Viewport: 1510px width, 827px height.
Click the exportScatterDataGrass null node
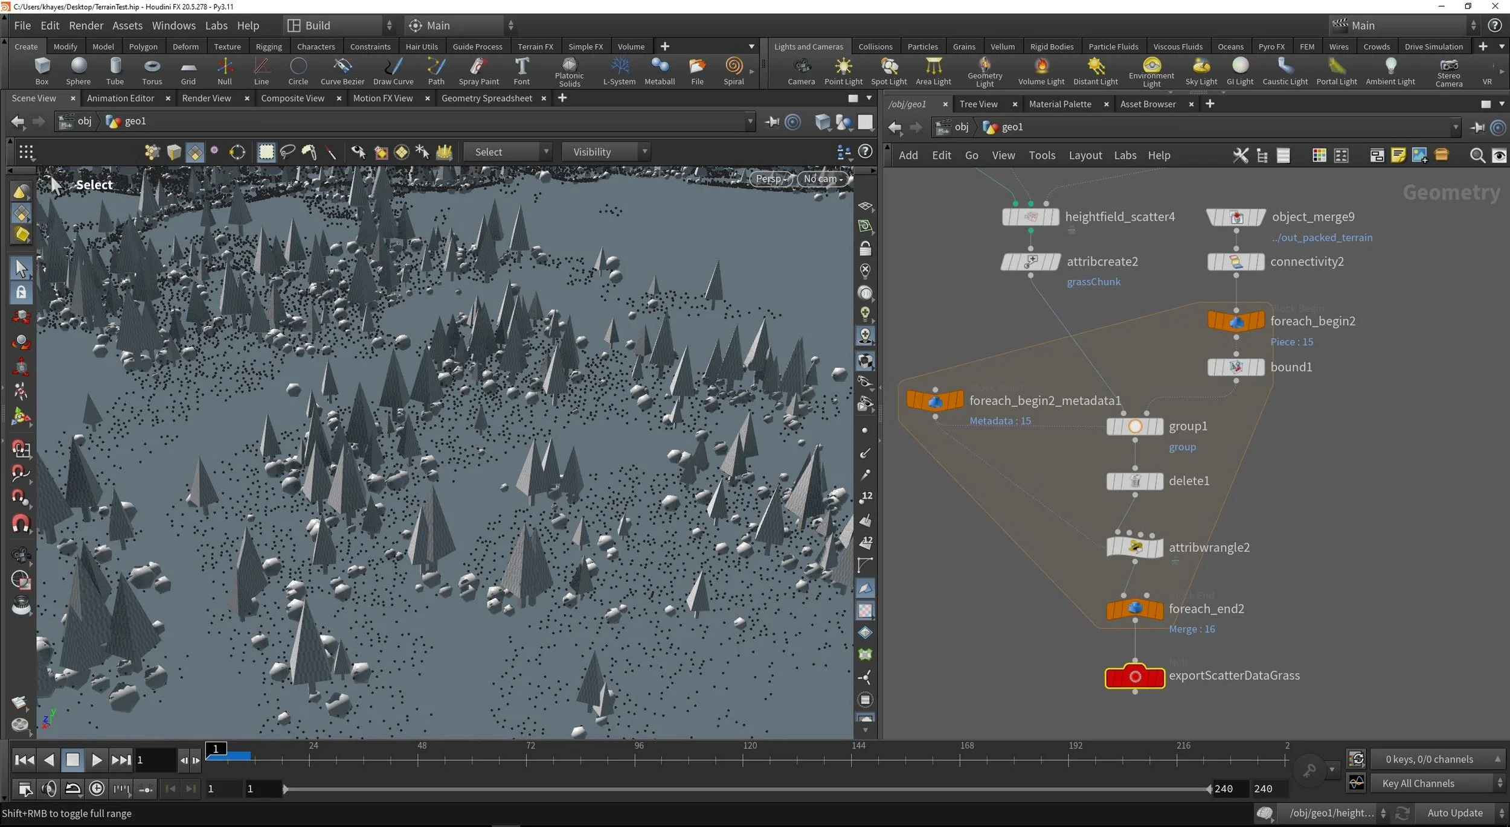[1135, 677]
